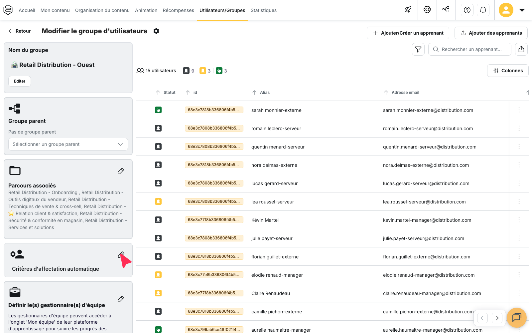This screenshot has width=532, height=333.
Task: Expand the account dropdown arrow
Action: tap(522, 10)
